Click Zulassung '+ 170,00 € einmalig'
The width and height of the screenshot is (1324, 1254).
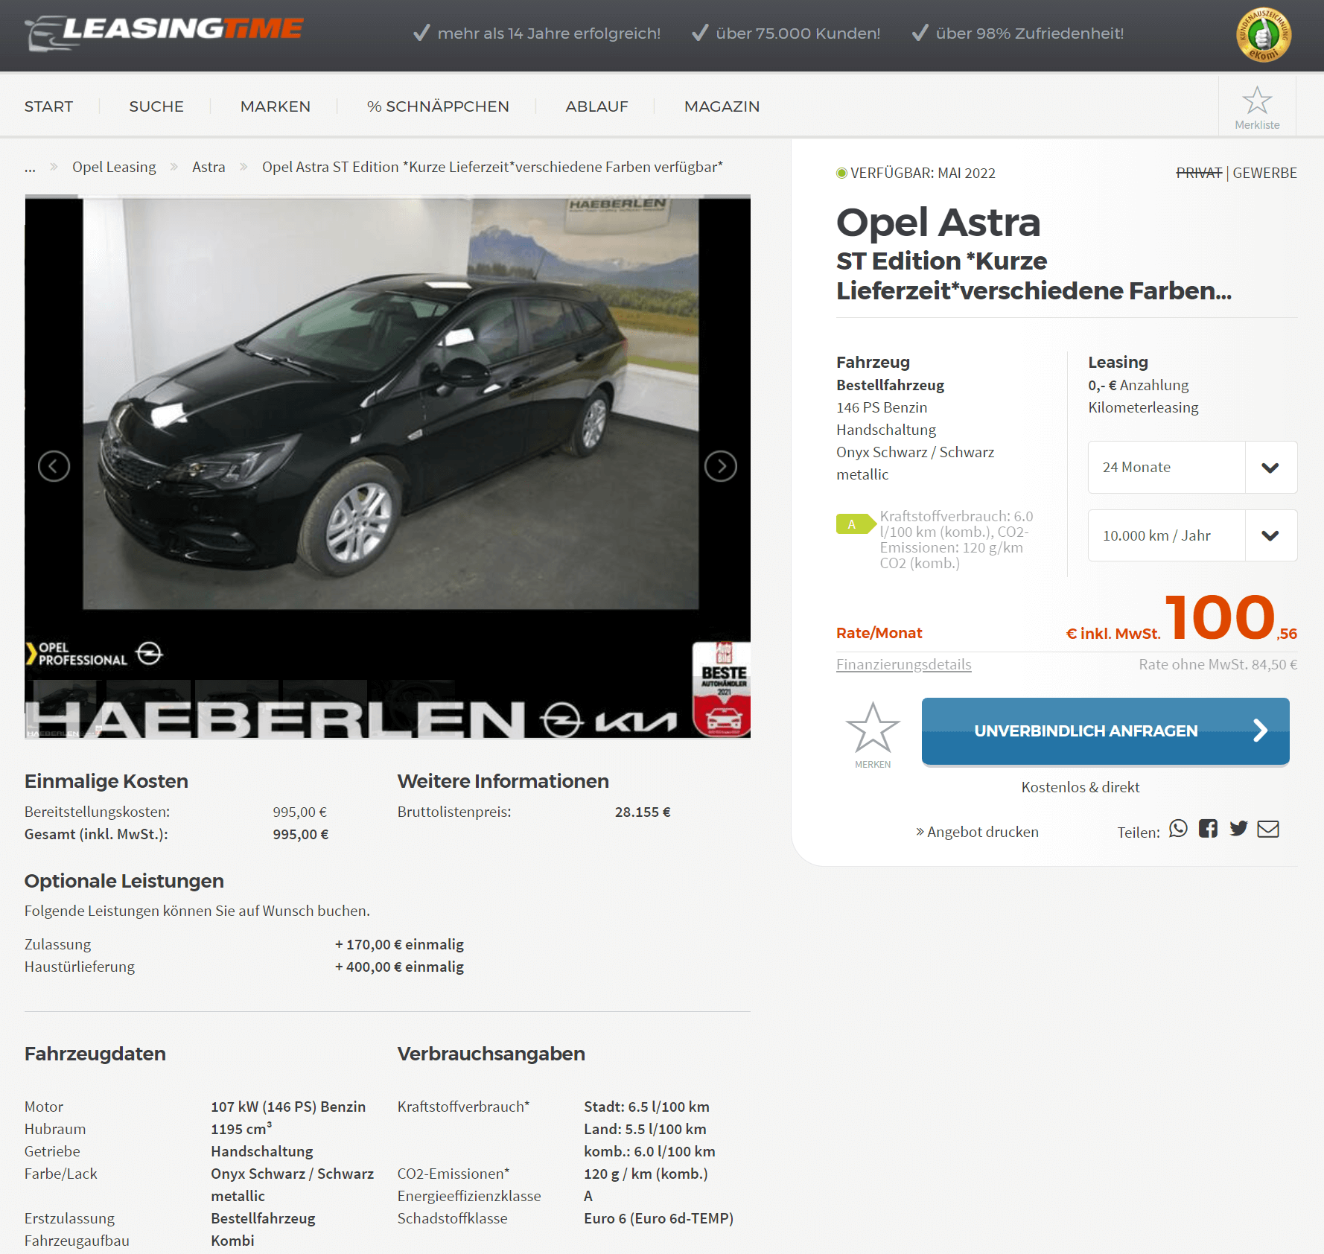pyautogui.click(x=399, y=944)
